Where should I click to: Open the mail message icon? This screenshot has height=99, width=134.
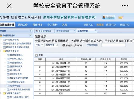point(121,17)
